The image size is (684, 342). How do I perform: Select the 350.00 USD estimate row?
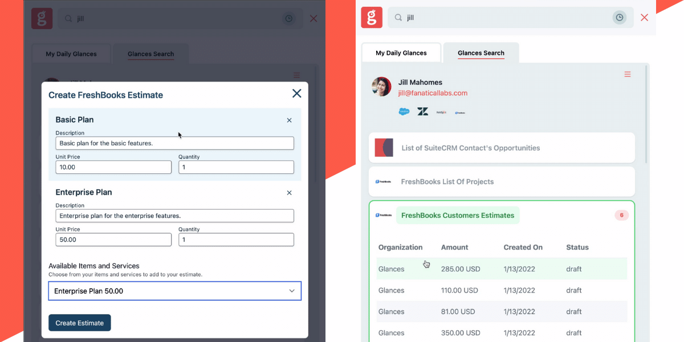[x=502, y=333]
